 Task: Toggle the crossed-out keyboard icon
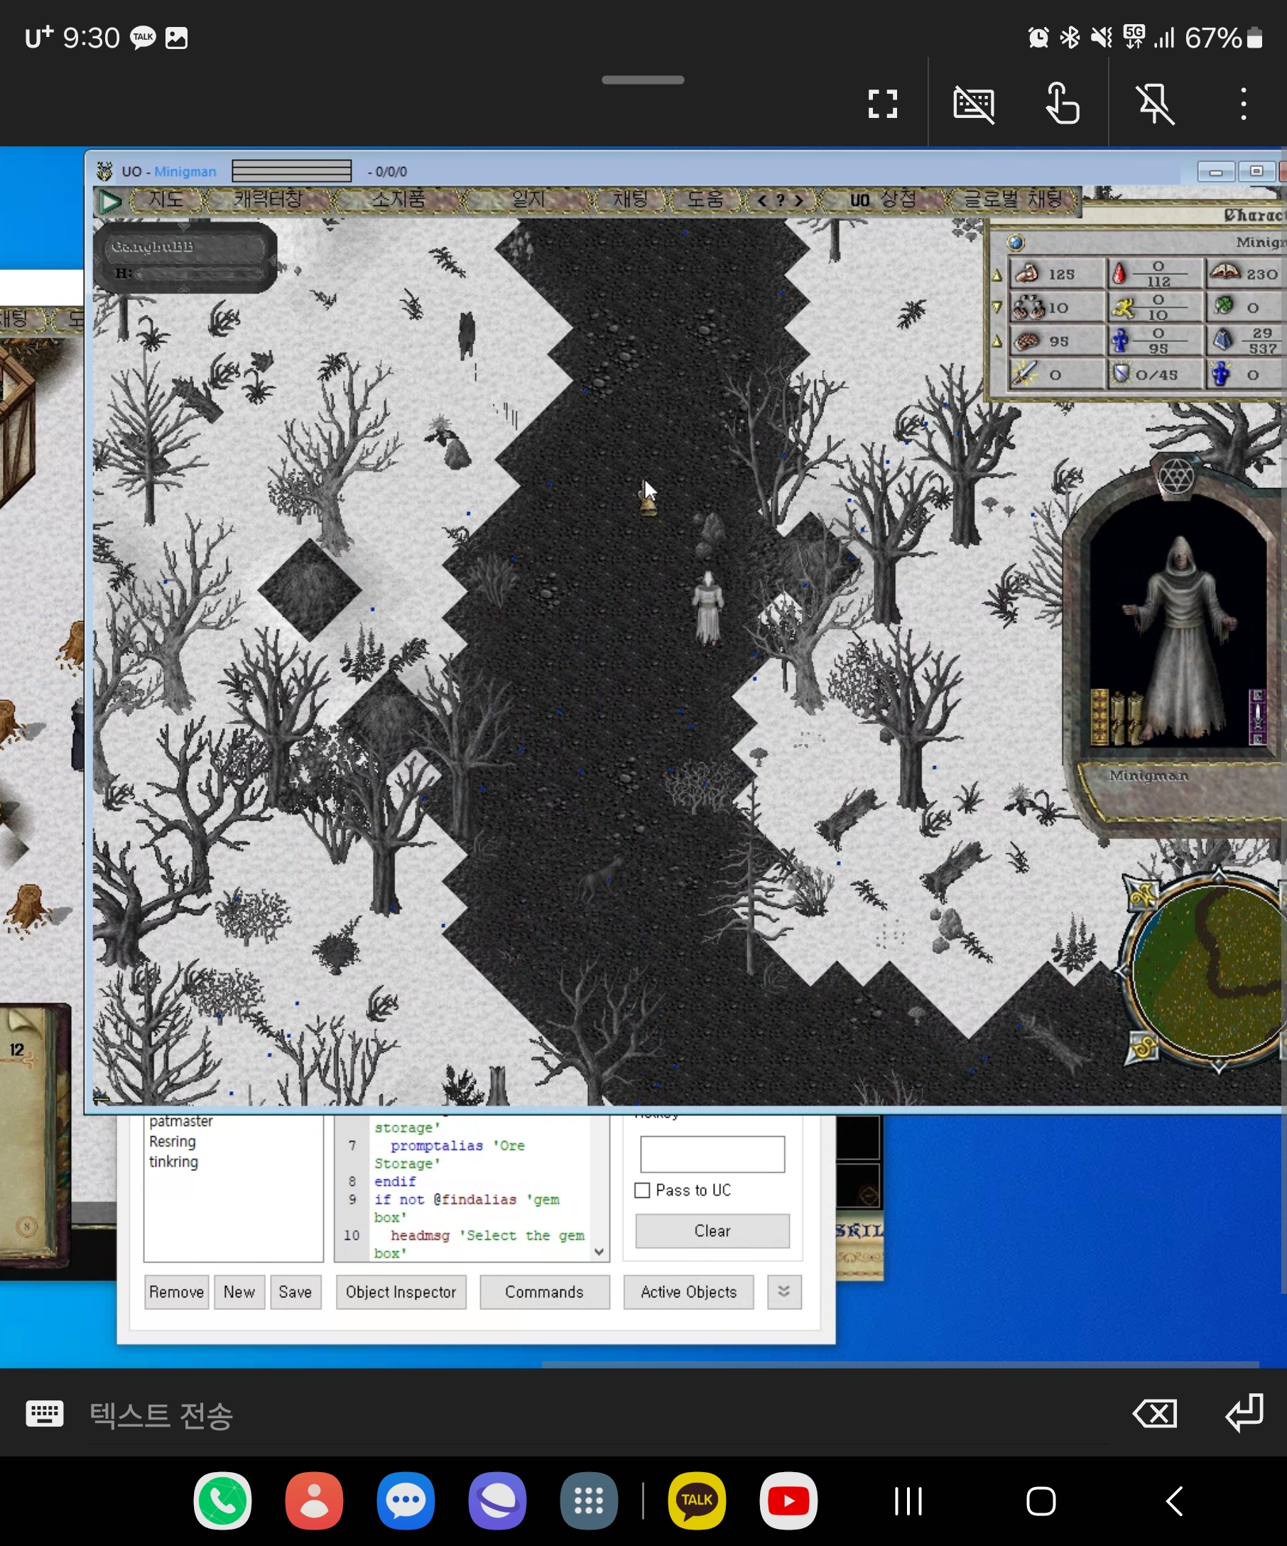click(x=974, y=104)
